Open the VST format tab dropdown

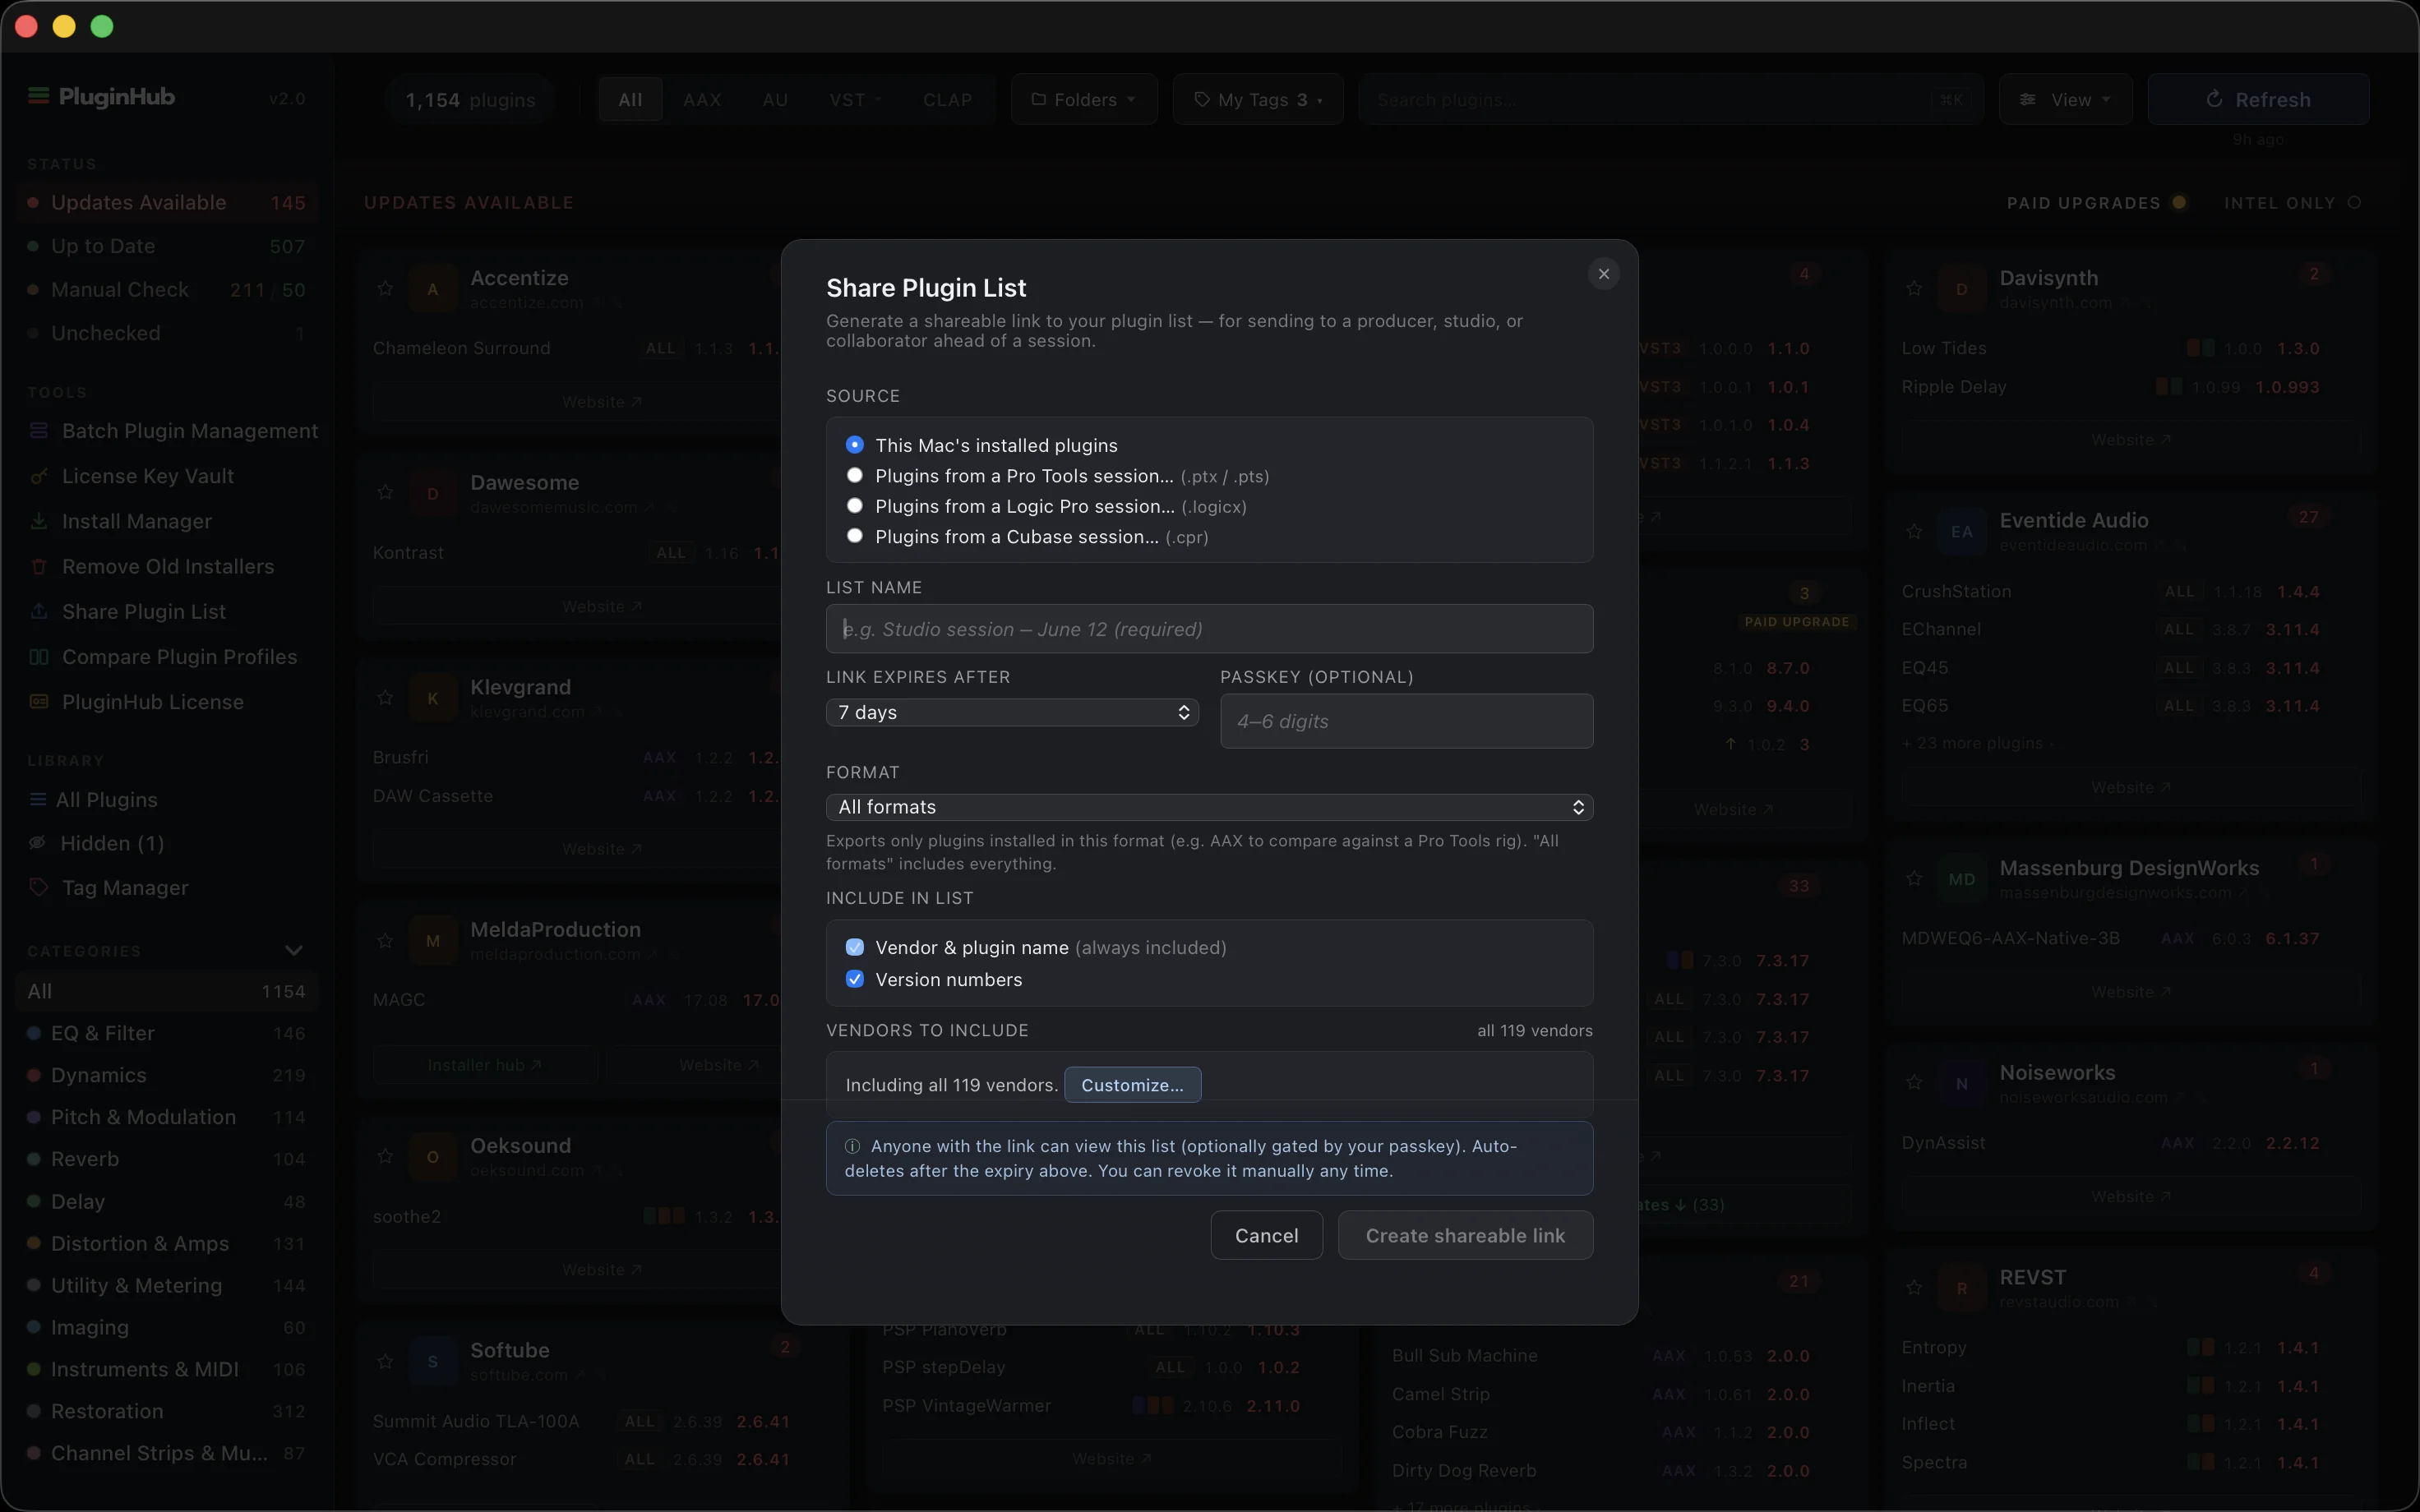[855, 100]
